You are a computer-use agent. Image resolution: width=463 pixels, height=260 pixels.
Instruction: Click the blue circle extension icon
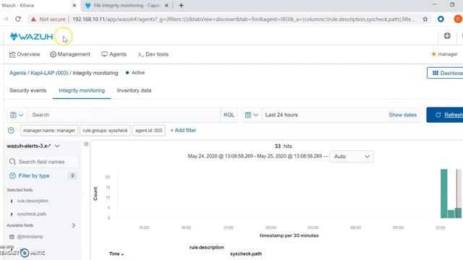pyautogui.click(x=441, y=19)
